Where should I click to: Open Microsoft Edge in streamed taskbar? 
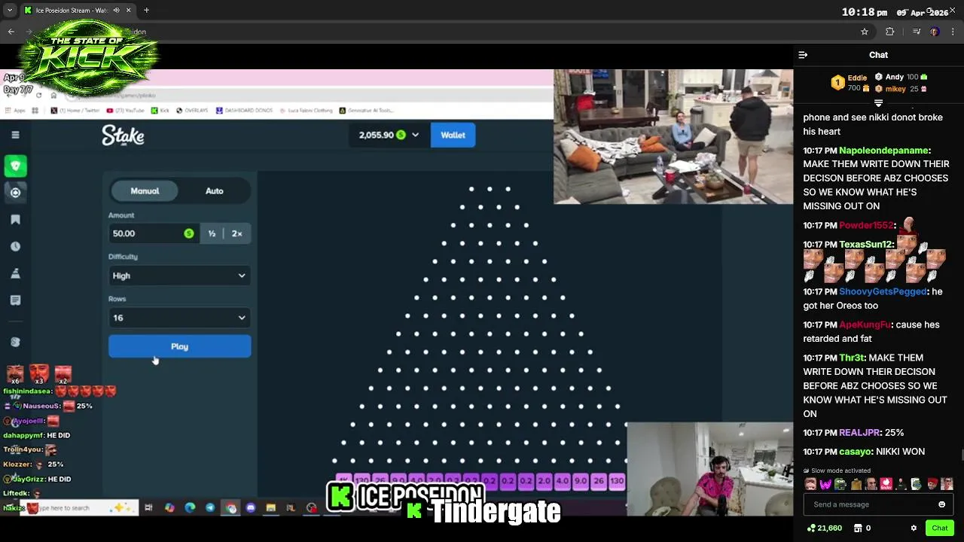click(x=190, y=508)
